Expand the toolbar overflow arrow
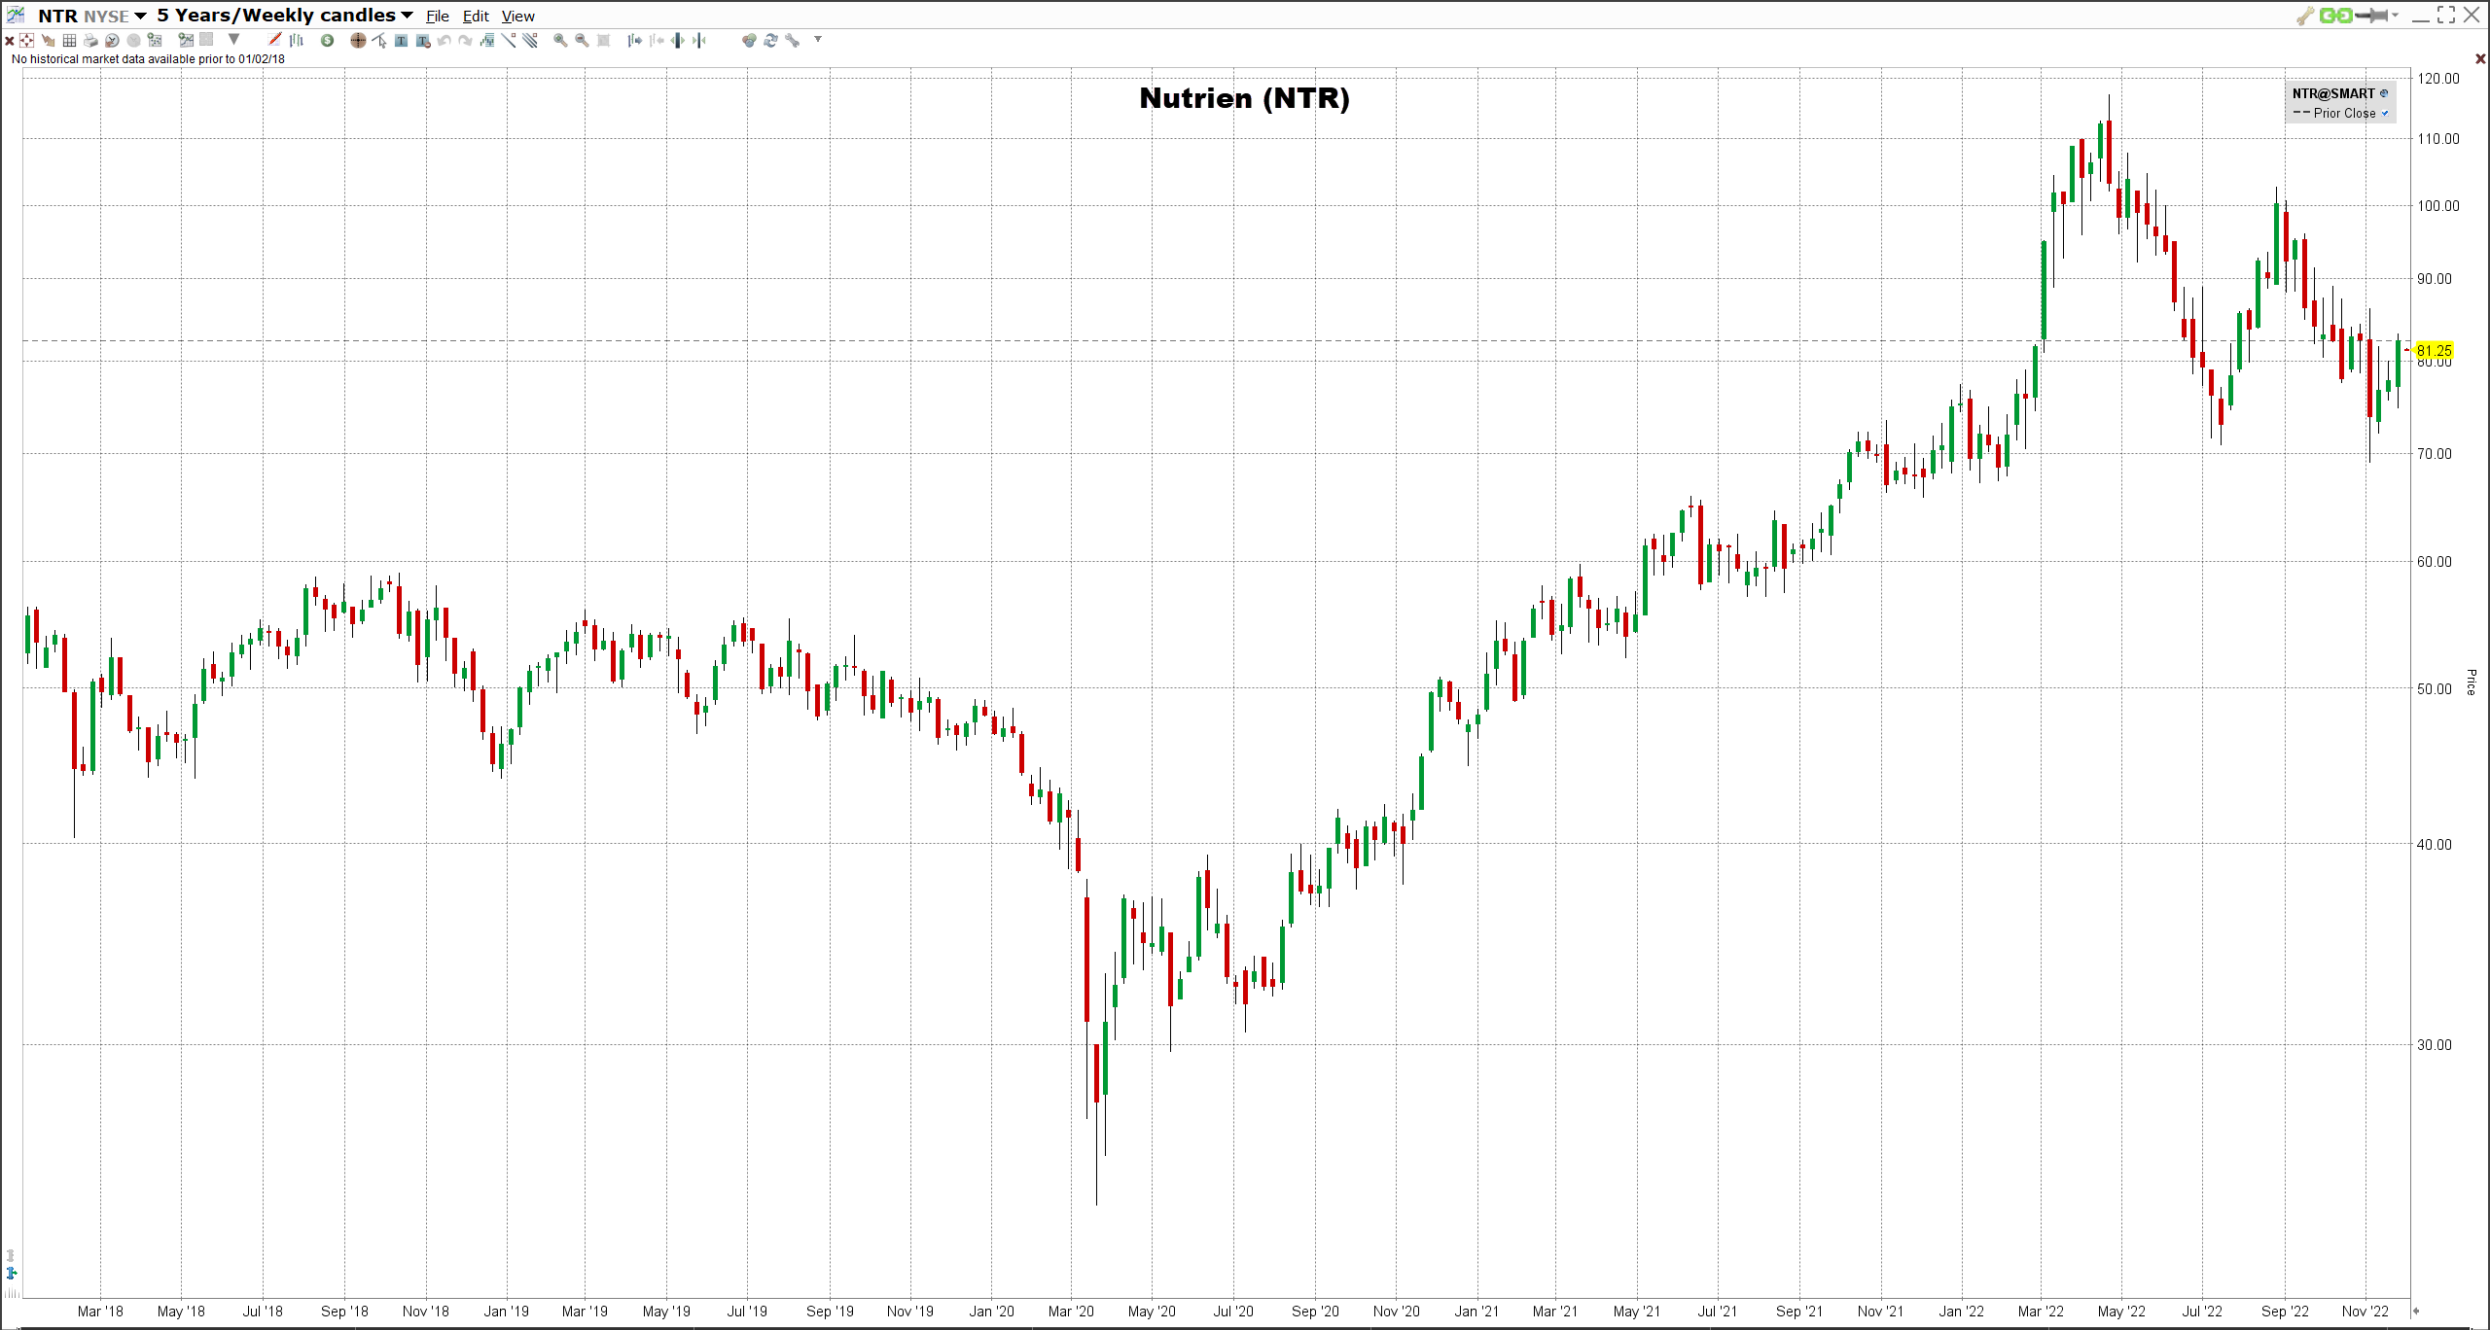Screen dimensions: 2490x1330 pyautogui.click(x=818, y=40)
